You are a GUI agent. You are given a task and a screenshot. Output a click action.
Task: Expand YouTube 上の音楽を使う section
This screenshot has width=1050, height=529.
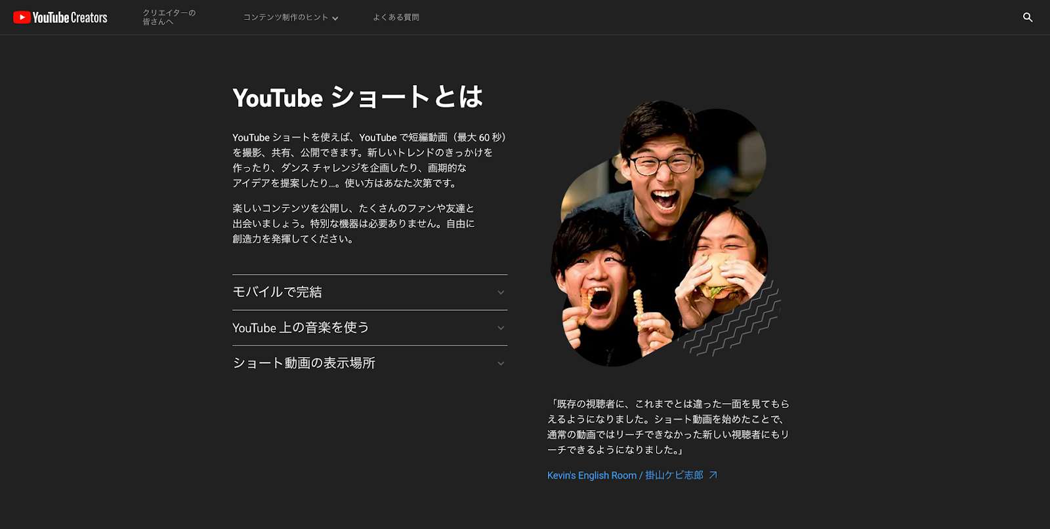click(369, 328)
